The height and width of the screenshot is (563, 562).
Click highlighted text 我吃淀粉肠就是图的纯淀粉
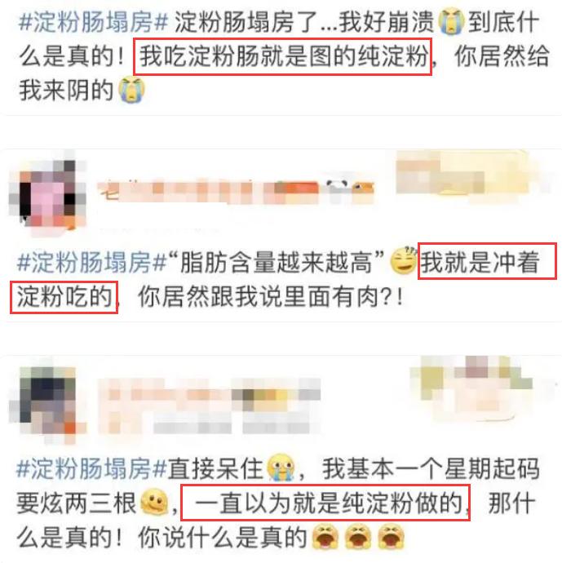click(282, 57)
